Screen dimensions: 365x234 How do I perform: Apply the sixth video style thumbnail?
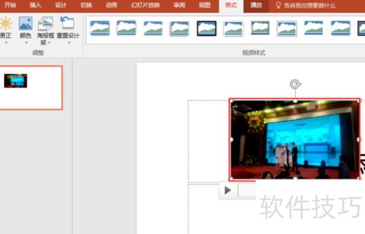coord(233,29)
